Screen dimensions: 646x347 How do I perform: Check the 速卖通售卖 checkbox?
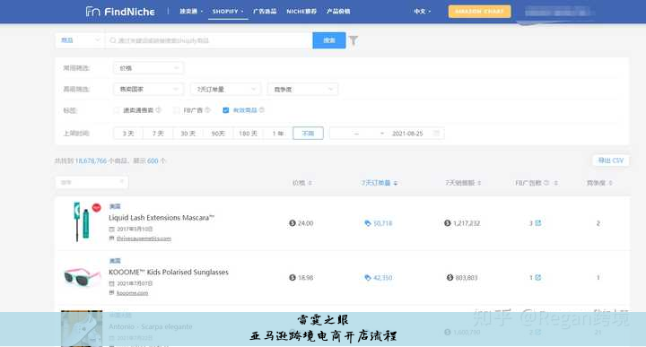pyautogui.click(x=117, y=110)
